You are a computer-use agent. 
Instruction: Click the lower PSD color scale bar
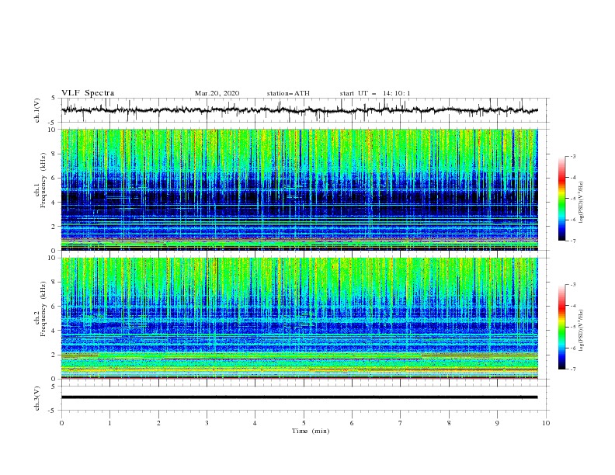pos(562,327)
